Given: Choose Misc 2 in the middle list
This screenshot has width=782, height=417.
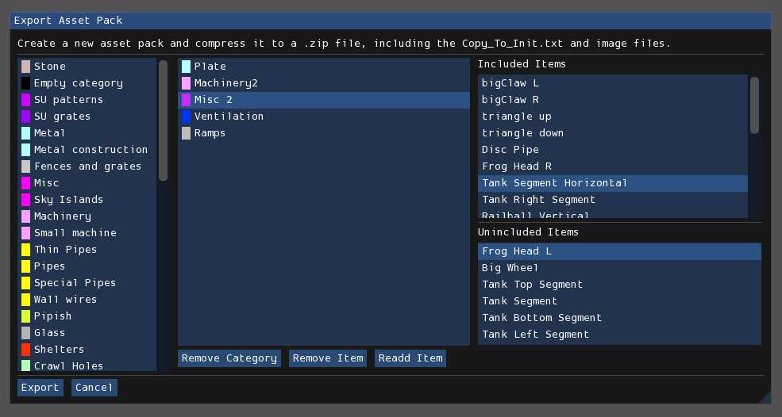Looking at the screenshot, I should pyautogui.click(x=324, y=100).
